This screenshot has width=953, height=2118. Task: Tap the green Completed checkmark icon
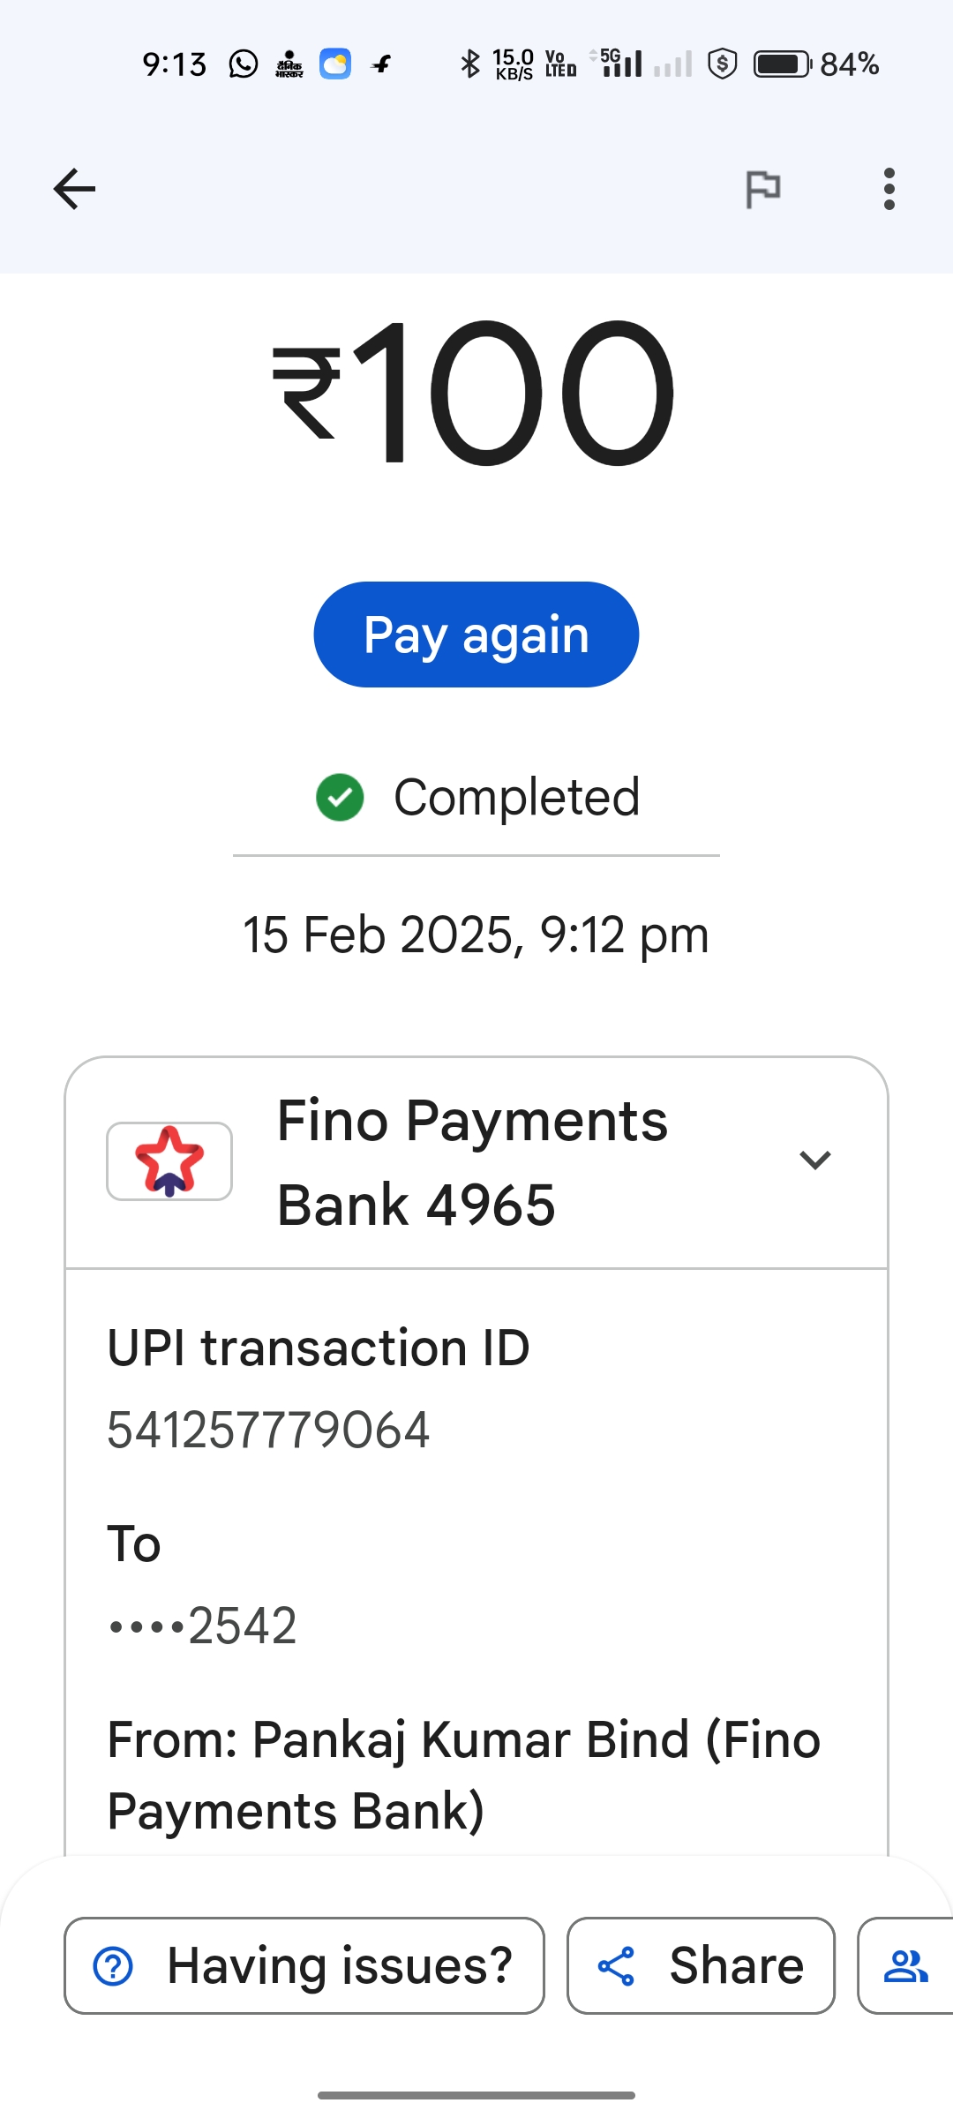click(x=340, y=798)
